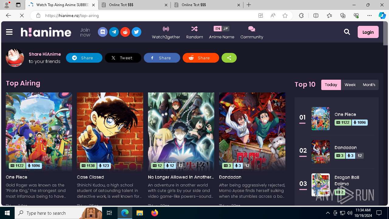Open the Discord join icon
The width and height of the screenshot is (389, 219).
pos(103,32)
